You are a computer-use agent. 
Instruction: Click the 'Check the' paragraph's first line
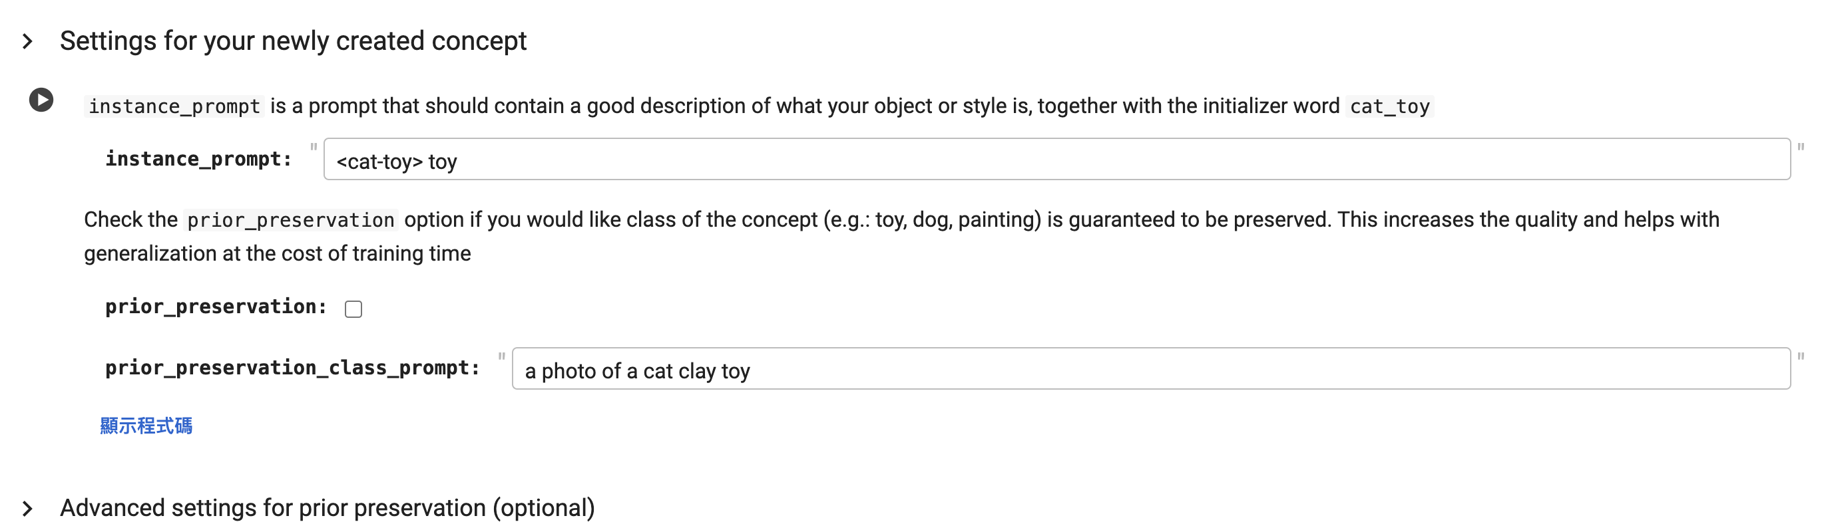pos(901,220)
